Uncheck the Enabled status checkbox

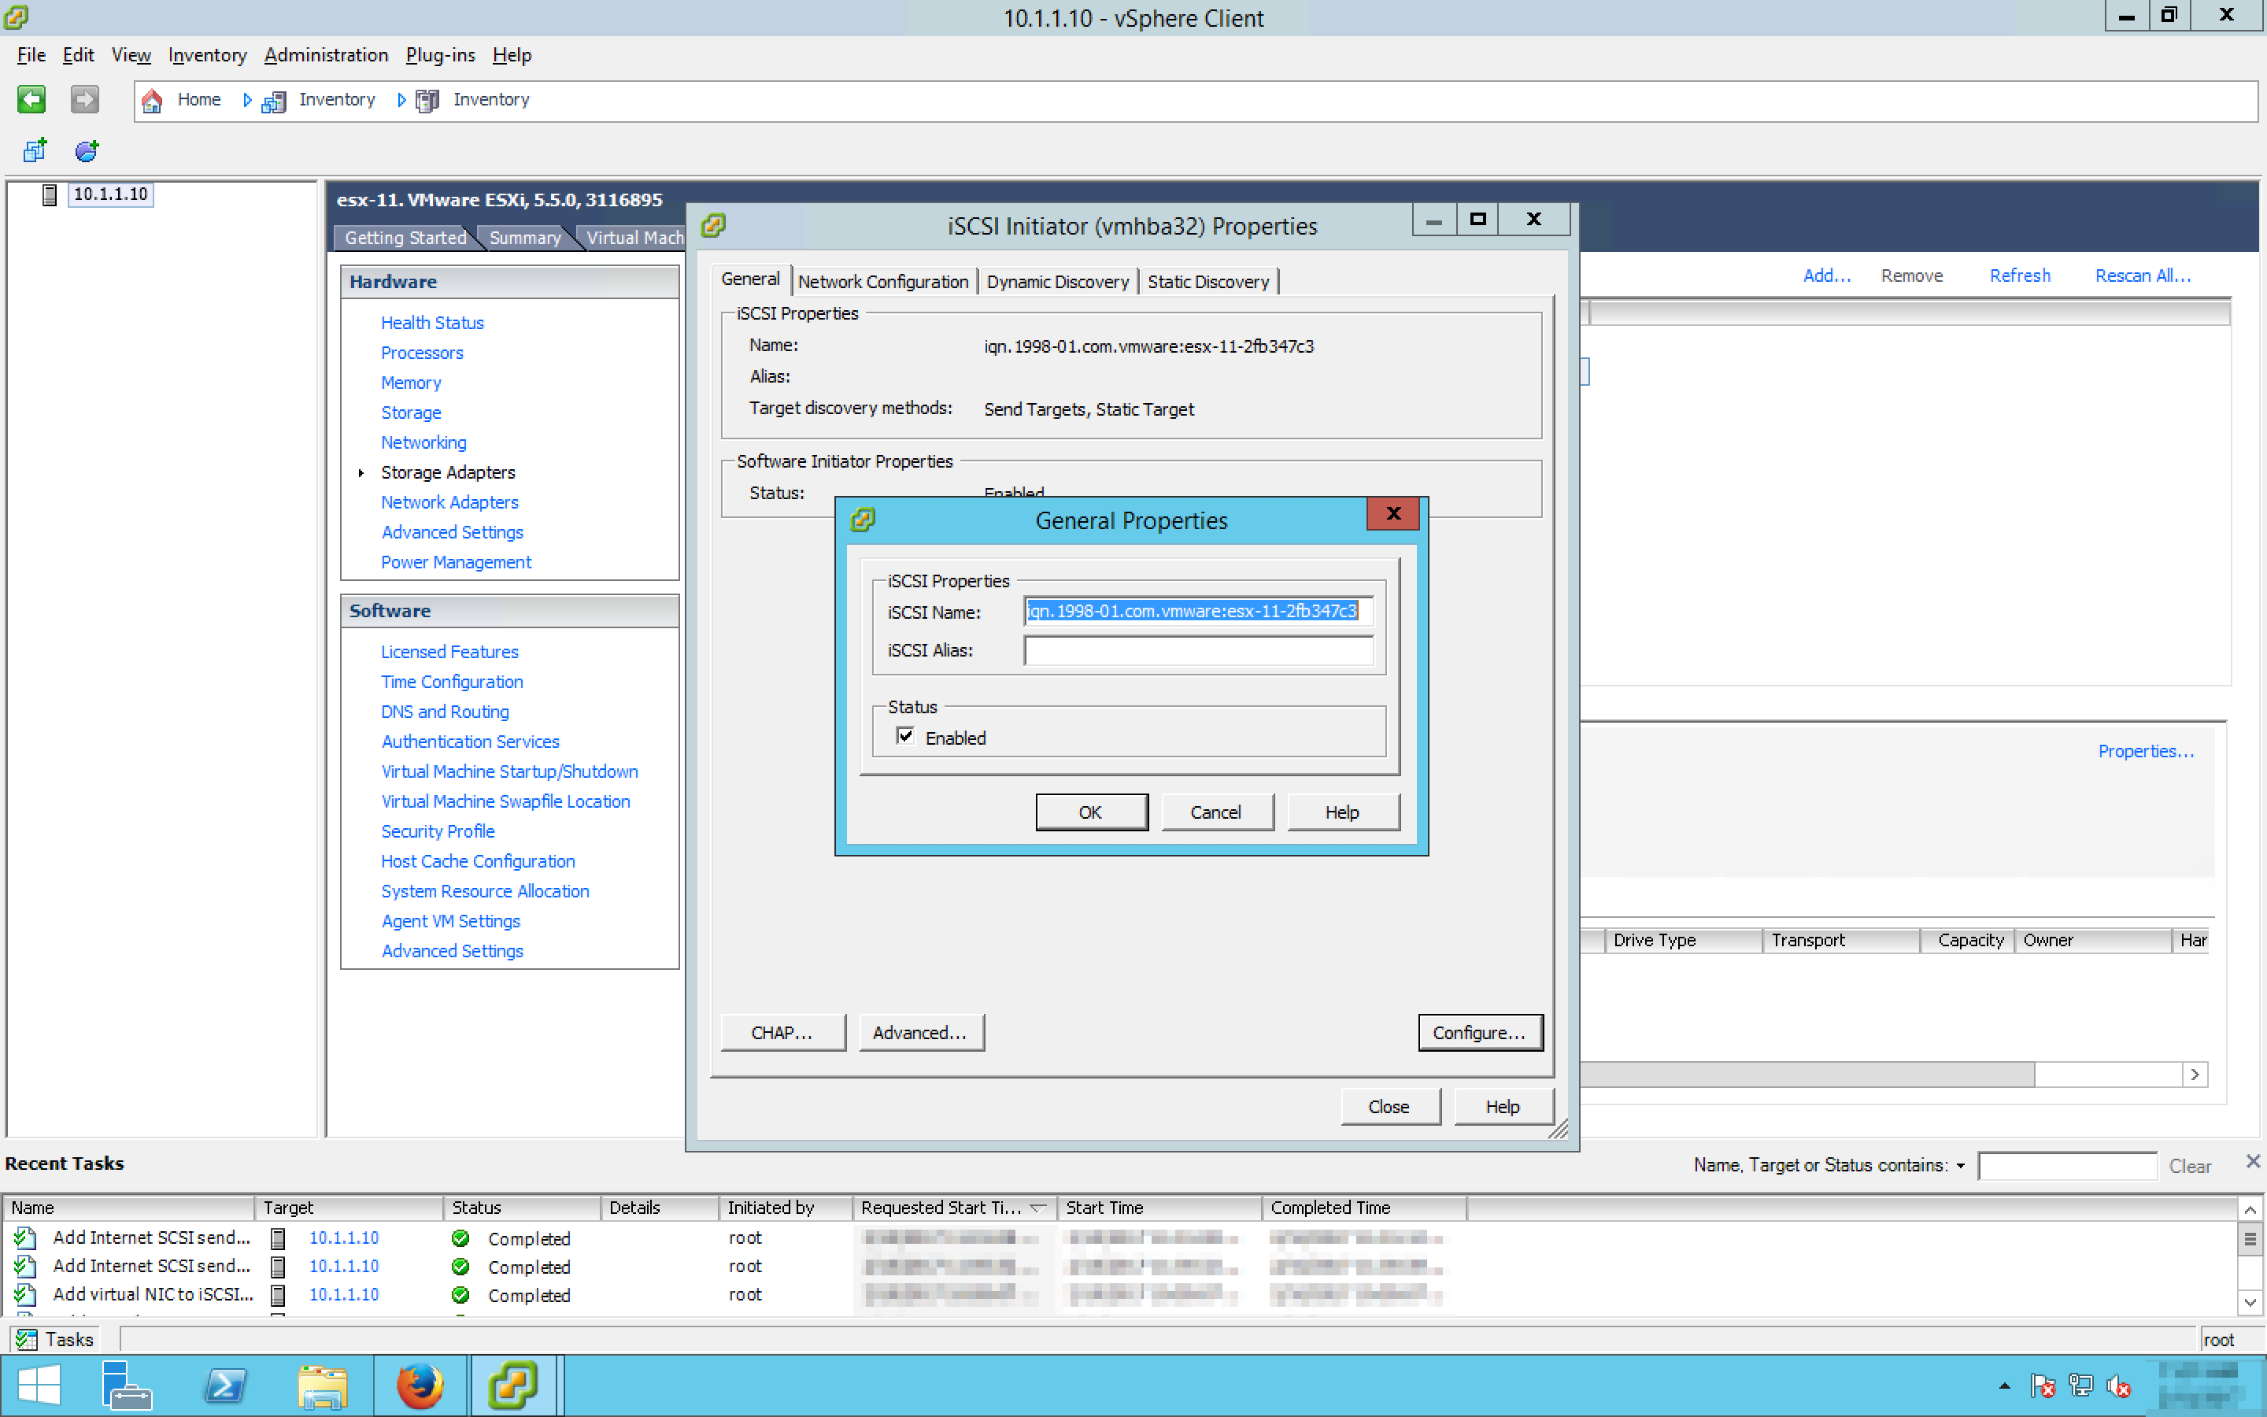click(x=905, y=737)
